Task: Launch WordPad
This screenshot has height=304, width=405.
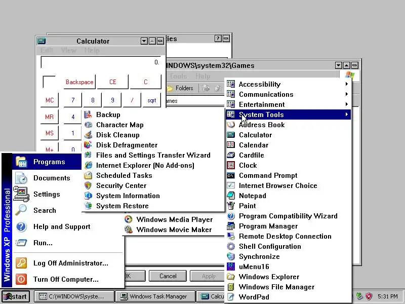Action: [288, 297]
